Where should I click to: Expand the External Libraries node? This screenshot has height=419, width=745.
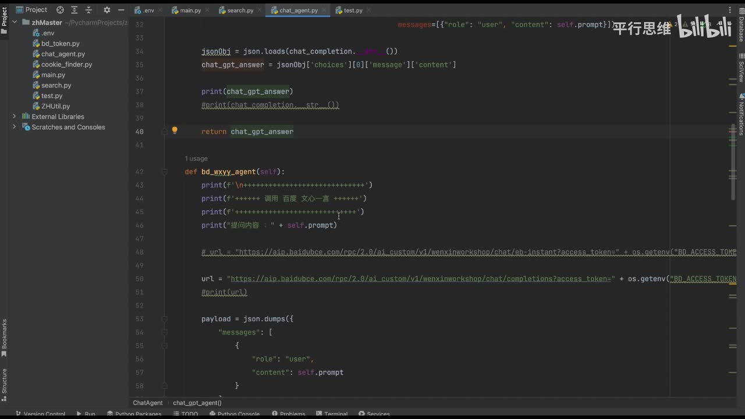[x=15, y=116]
